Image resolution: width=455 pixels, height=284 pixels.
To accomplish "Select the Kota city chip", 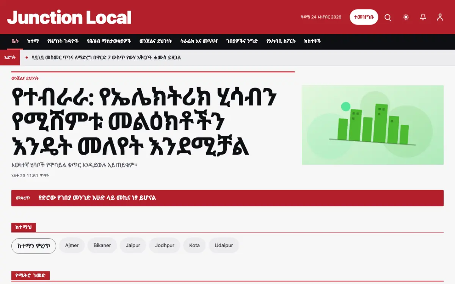I will pos(195,245).
